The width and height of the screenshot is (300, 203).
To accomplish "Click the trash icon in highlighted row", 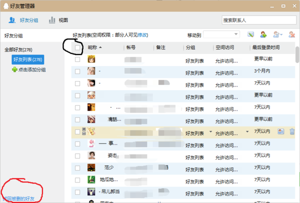I will point(292,131).
